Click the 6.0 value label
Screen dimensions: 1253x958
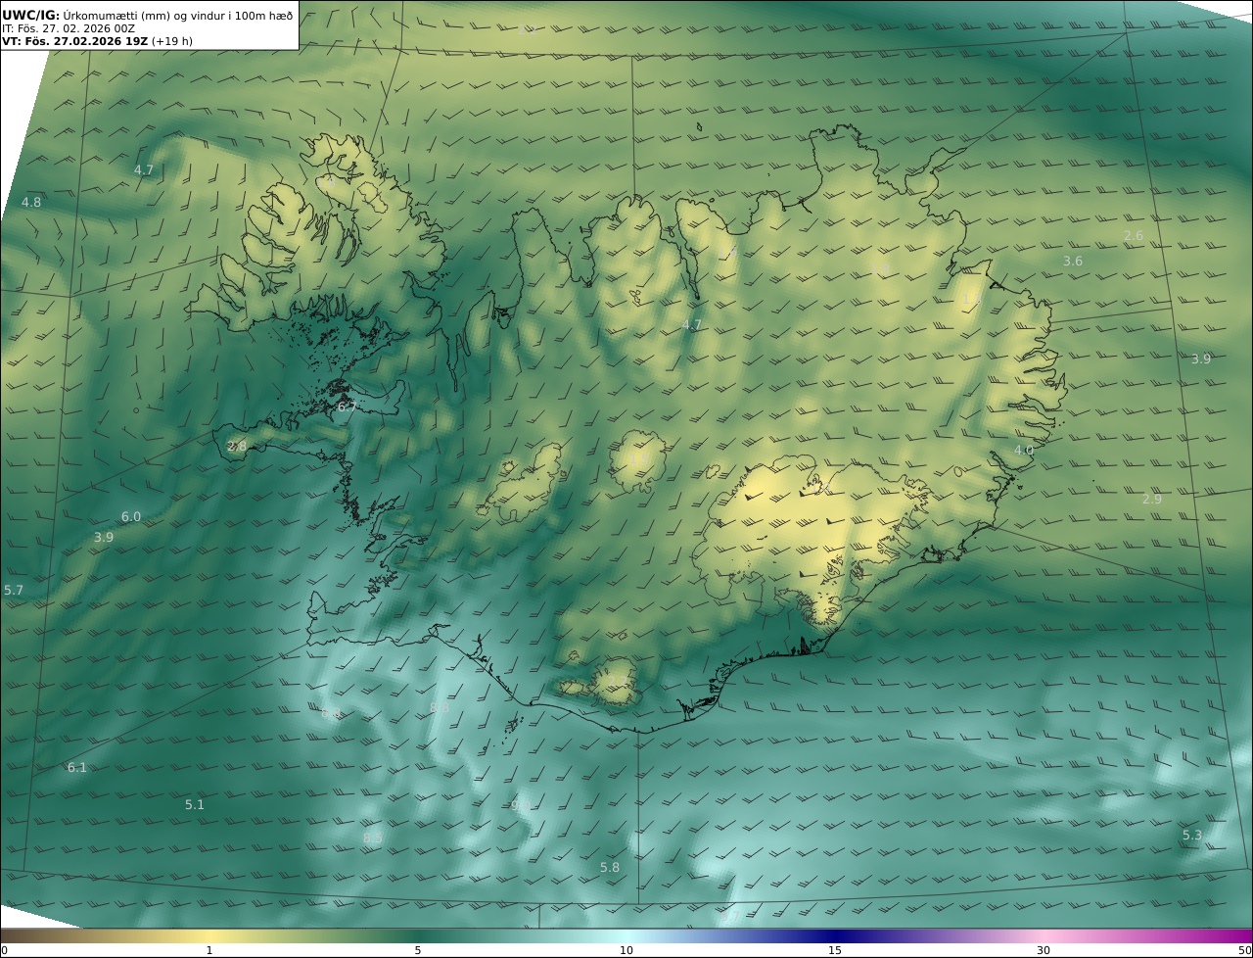coord(131,517)
